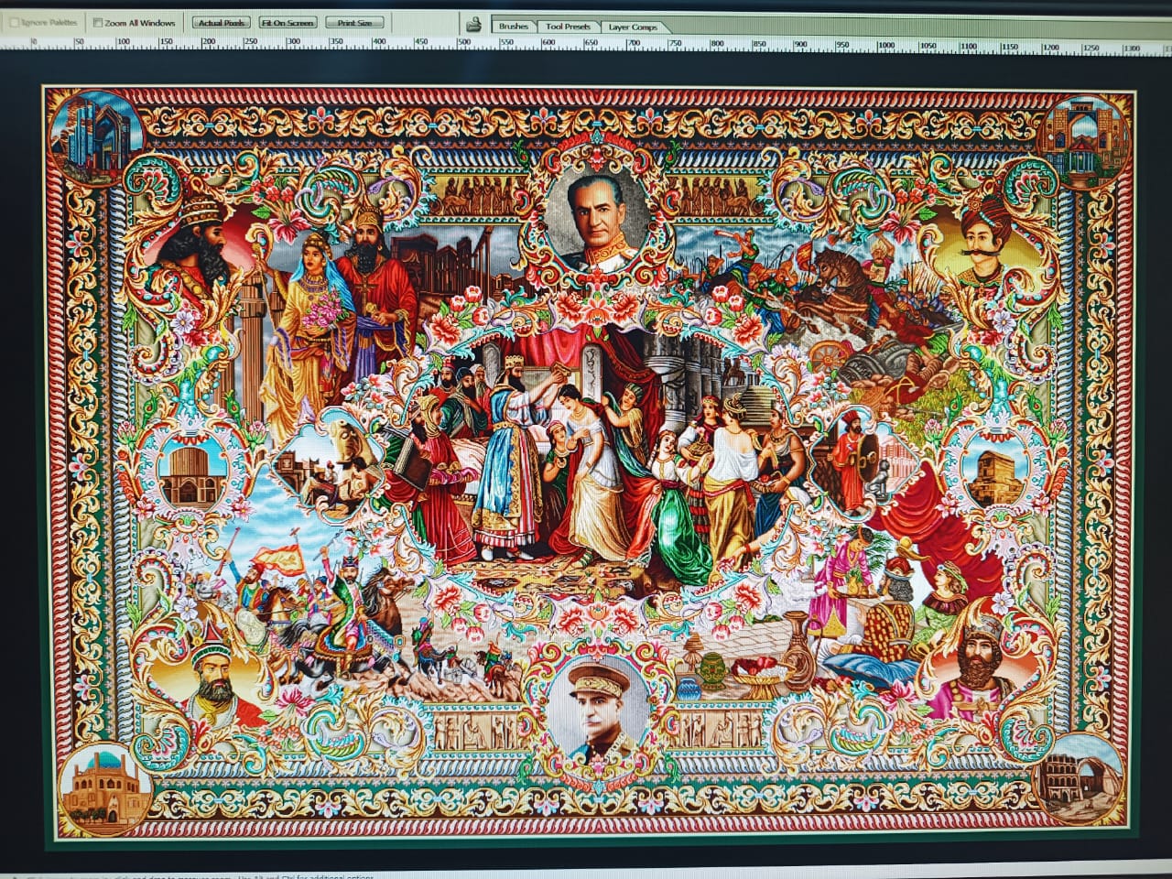Open the file browser icon beside Brushes
Image resolution: width=1172 pixels, height=879 pixels.
pyautogui.click(x=473, y=25)
